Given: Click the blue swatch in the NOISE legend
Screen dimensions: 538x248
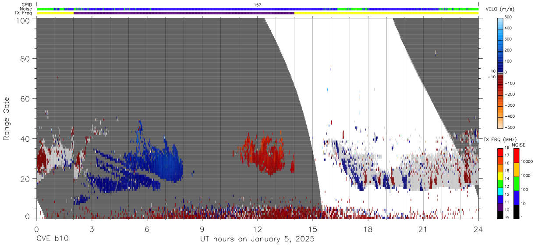Looking at the screenshot, I should [516, 198].
